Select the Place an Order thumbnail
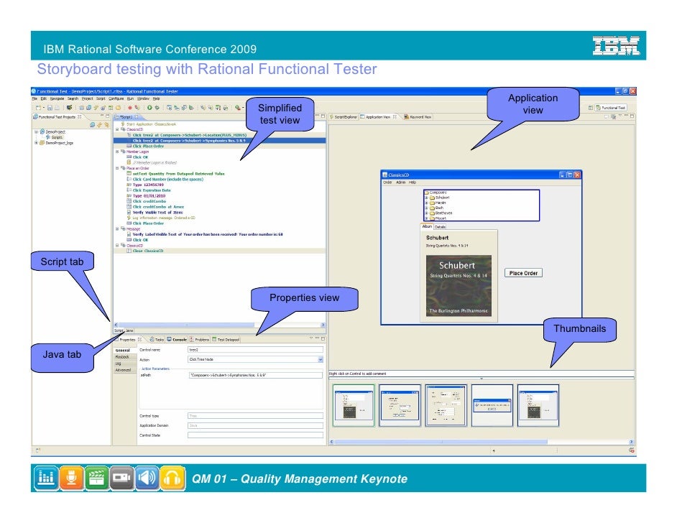Viewport: 677px width, 523px height. coord(446,406)
